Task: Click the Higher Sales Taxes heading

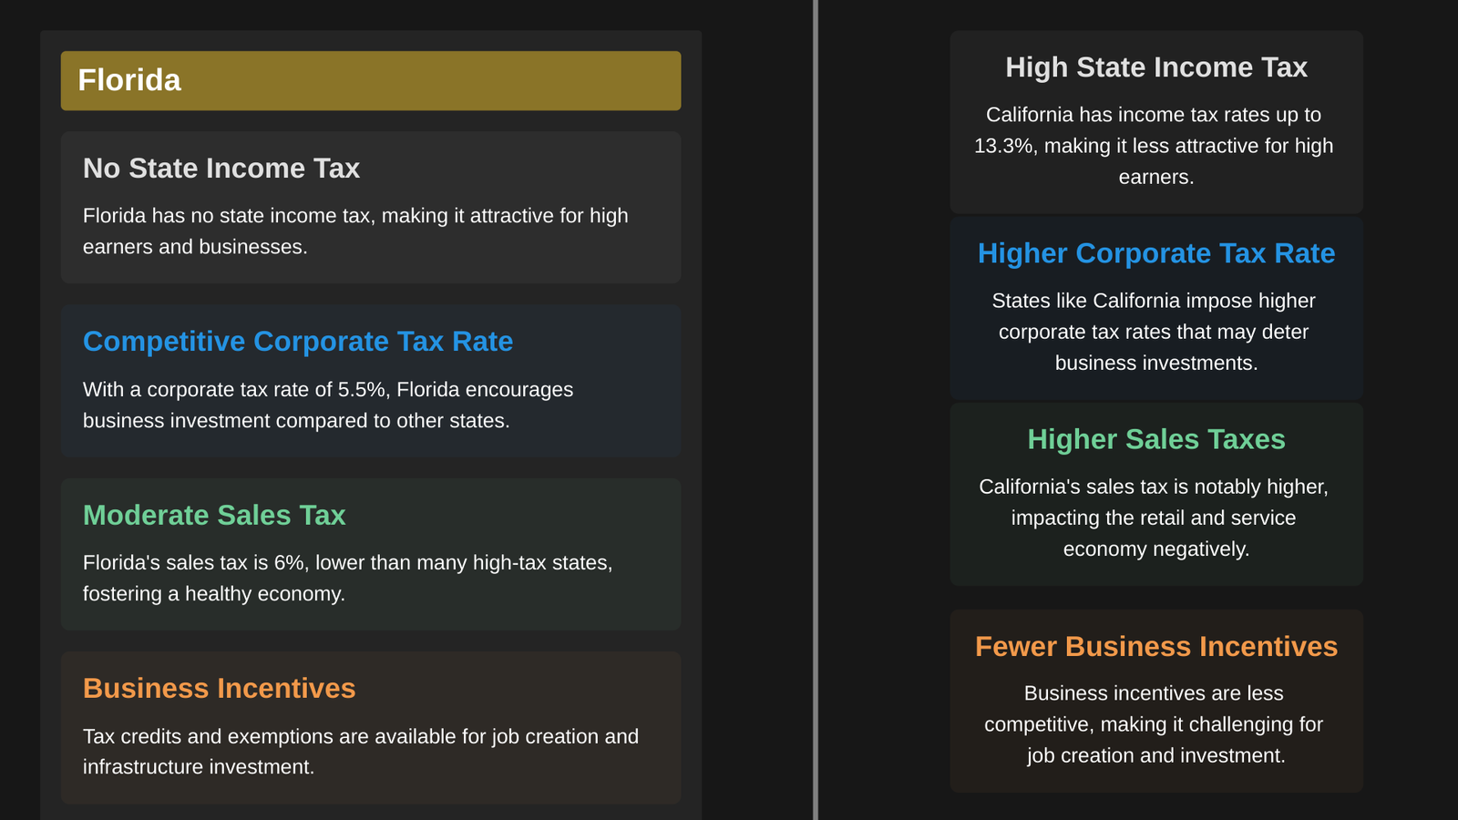Action: pyautogui.click(x=1156, y=439)
